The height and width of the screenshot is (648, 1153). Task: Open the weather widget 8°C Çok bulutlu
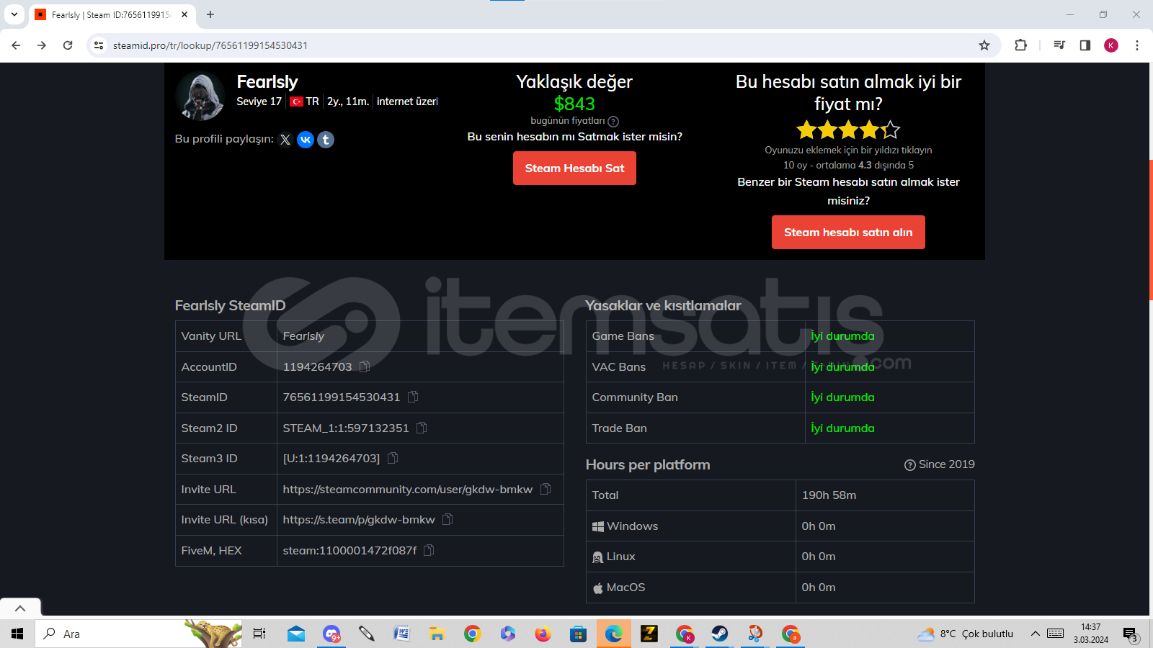(x=966, y=634)
